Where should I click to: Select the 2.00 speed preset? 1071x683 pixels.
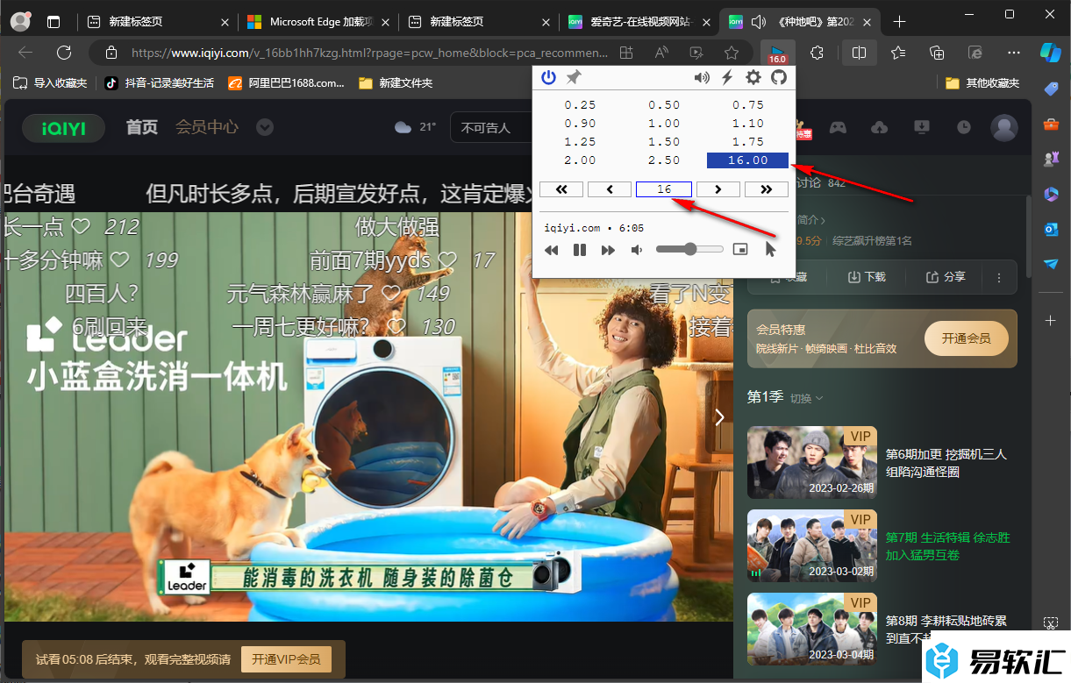click(580, 160)
